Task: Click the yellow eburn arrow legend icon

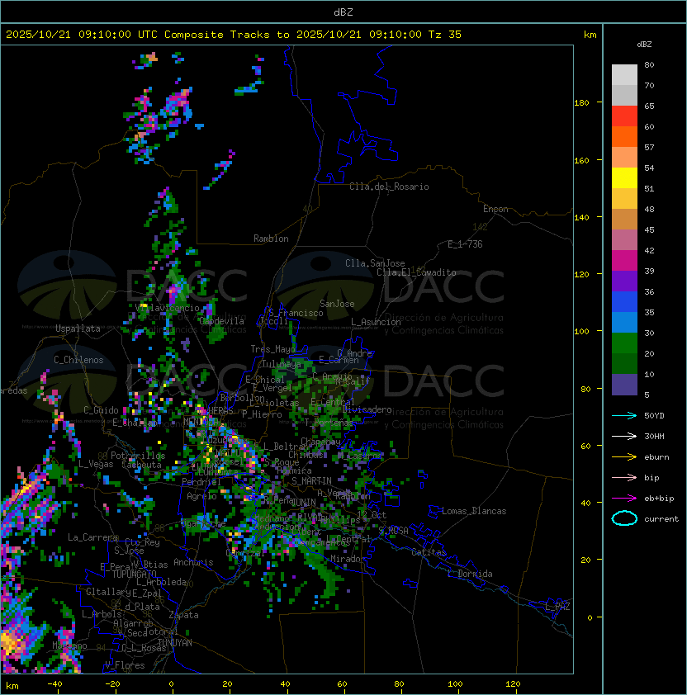Action: 624,457
